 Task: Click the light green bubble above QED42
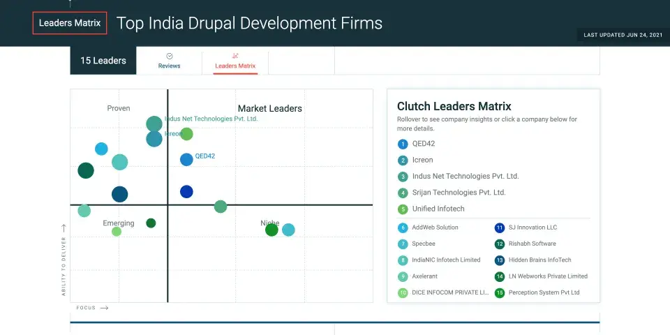186,134
